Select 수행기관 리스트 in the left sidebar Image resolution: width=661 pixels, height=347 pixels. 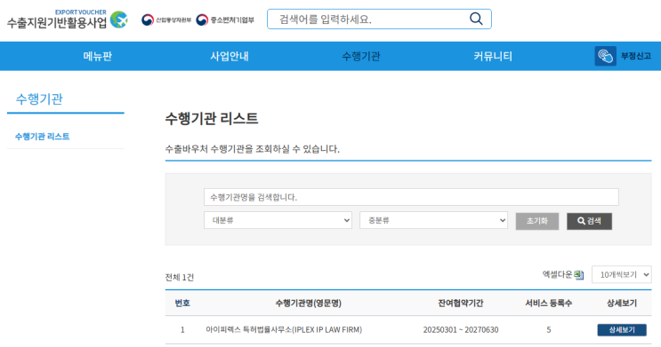click(42, 137)
